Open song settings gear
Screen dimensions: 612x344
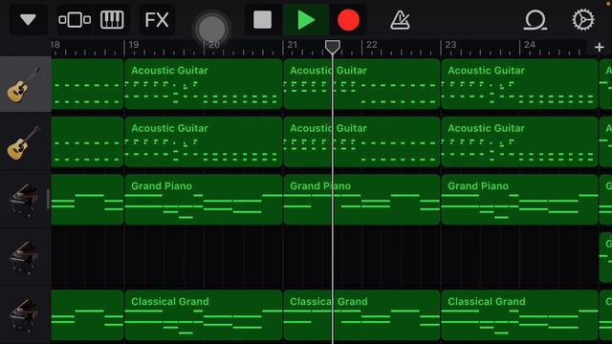coord(583,19)
